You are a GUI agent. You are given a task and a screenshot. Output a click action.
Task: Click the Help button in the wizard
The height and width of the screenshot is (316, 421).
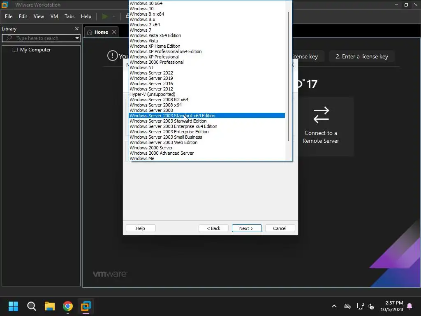(x=141, y=228)
